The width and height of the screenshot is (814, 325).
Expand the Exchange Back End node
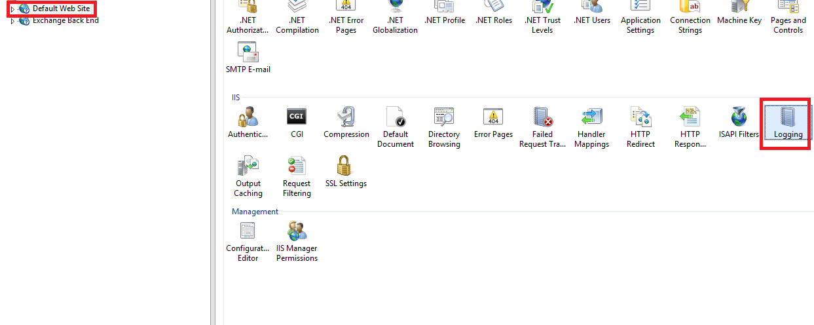12,21
